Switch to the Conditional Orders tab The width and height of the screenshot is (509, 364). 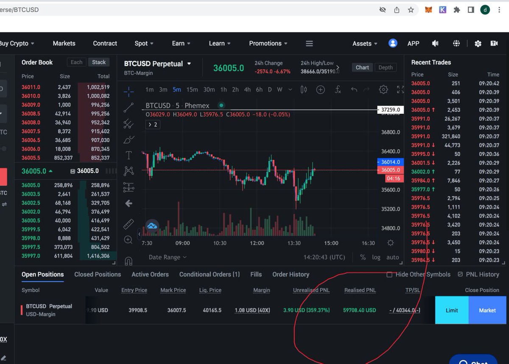coord(210,274)
